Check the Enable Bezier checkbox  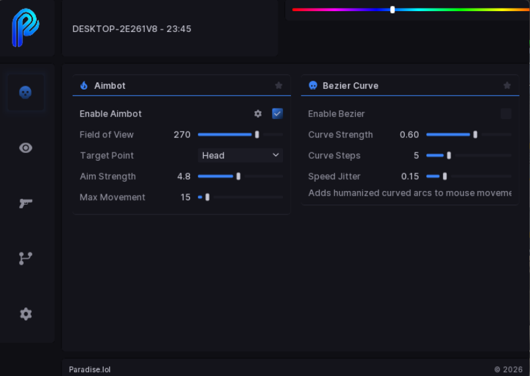(506, 114)
